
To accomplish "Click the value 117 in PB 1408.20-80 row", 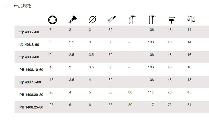I will [151, 92].
